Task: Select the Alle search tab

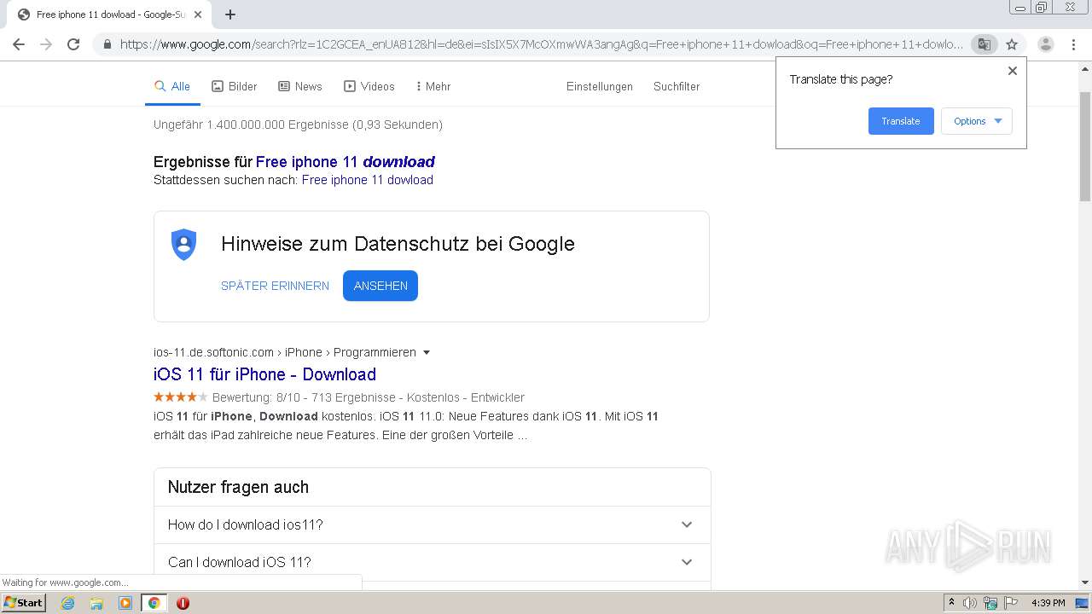Action: [172, 86]
